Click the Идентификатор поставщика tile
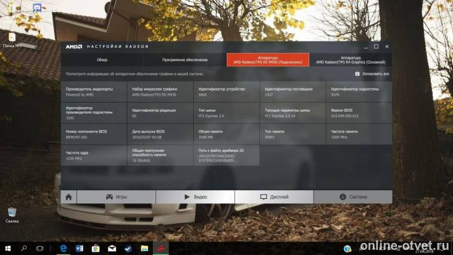This screenshot has width=453, height=255. (x=292, y=92)
